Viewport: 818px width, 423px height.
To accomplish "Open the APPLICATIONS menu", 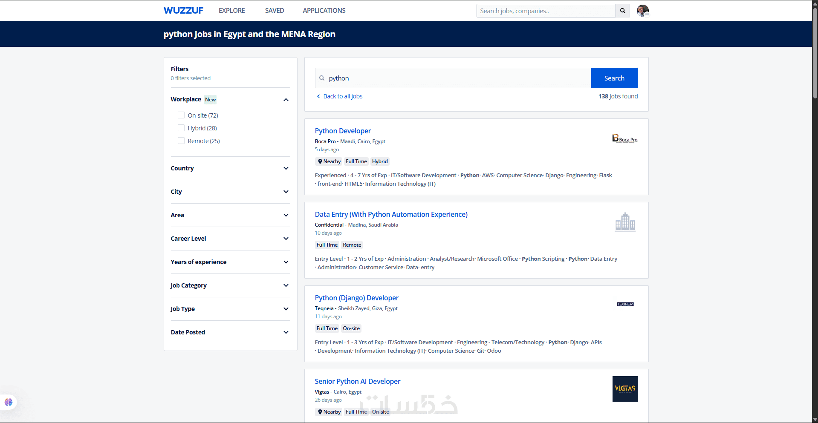I will click(x=324, y=11).
